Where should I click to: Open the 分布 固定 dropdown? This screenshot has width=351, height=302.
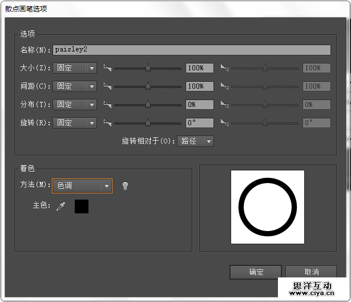click(75, 105)
